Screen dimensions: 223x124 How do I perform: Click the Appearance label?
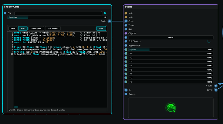point(134,45)
